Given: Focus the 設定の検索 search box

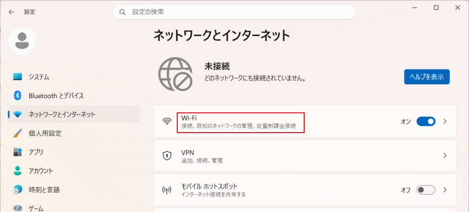Looking at the screenshot, I should coord(238,12).
